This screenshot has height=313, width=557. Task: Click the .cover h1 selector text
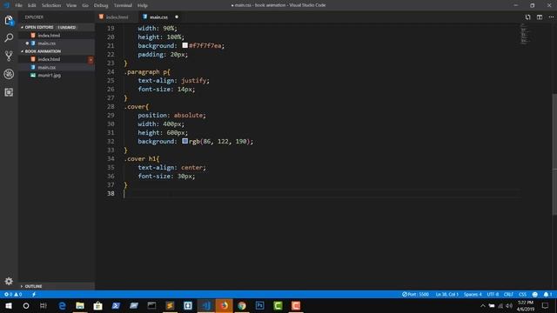coord(142,158)
